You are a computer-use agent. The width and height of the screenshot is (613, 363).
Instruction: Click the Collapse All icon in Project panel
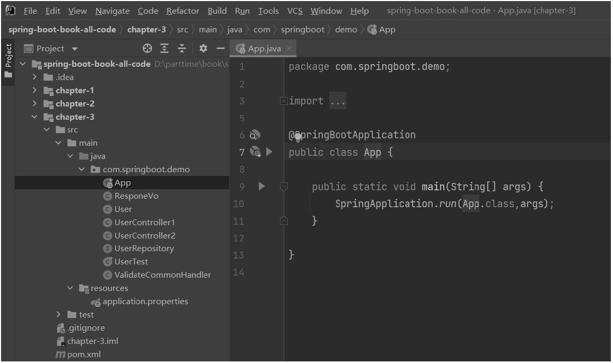(x=182, y=48)
